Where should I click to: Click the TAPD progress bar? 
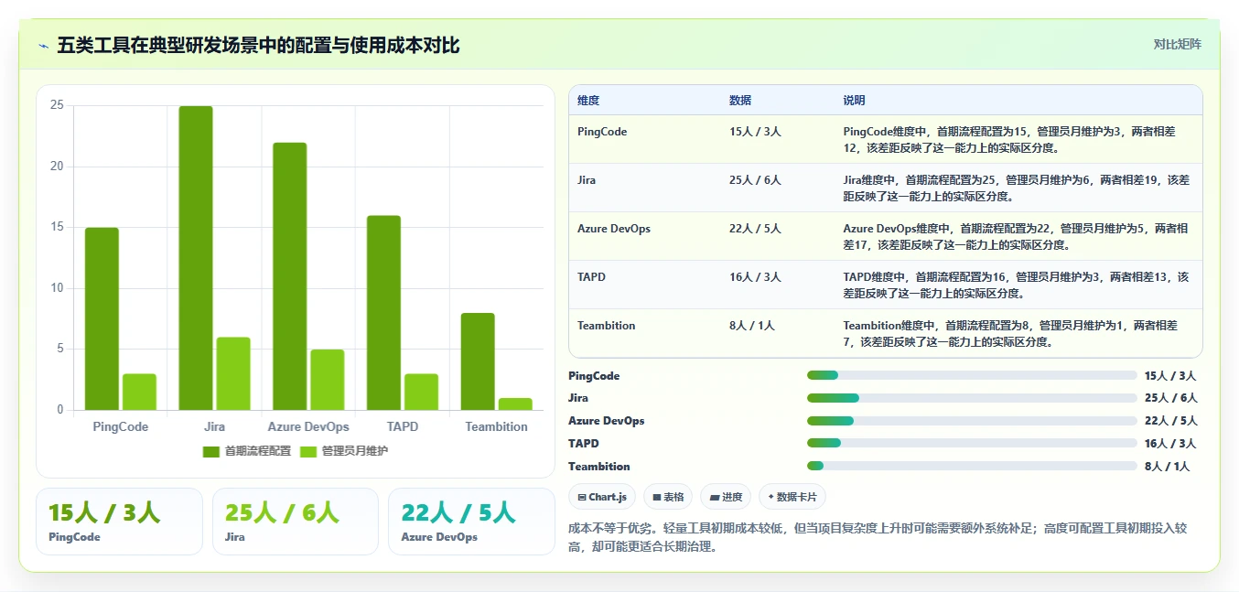coord(972,443)
